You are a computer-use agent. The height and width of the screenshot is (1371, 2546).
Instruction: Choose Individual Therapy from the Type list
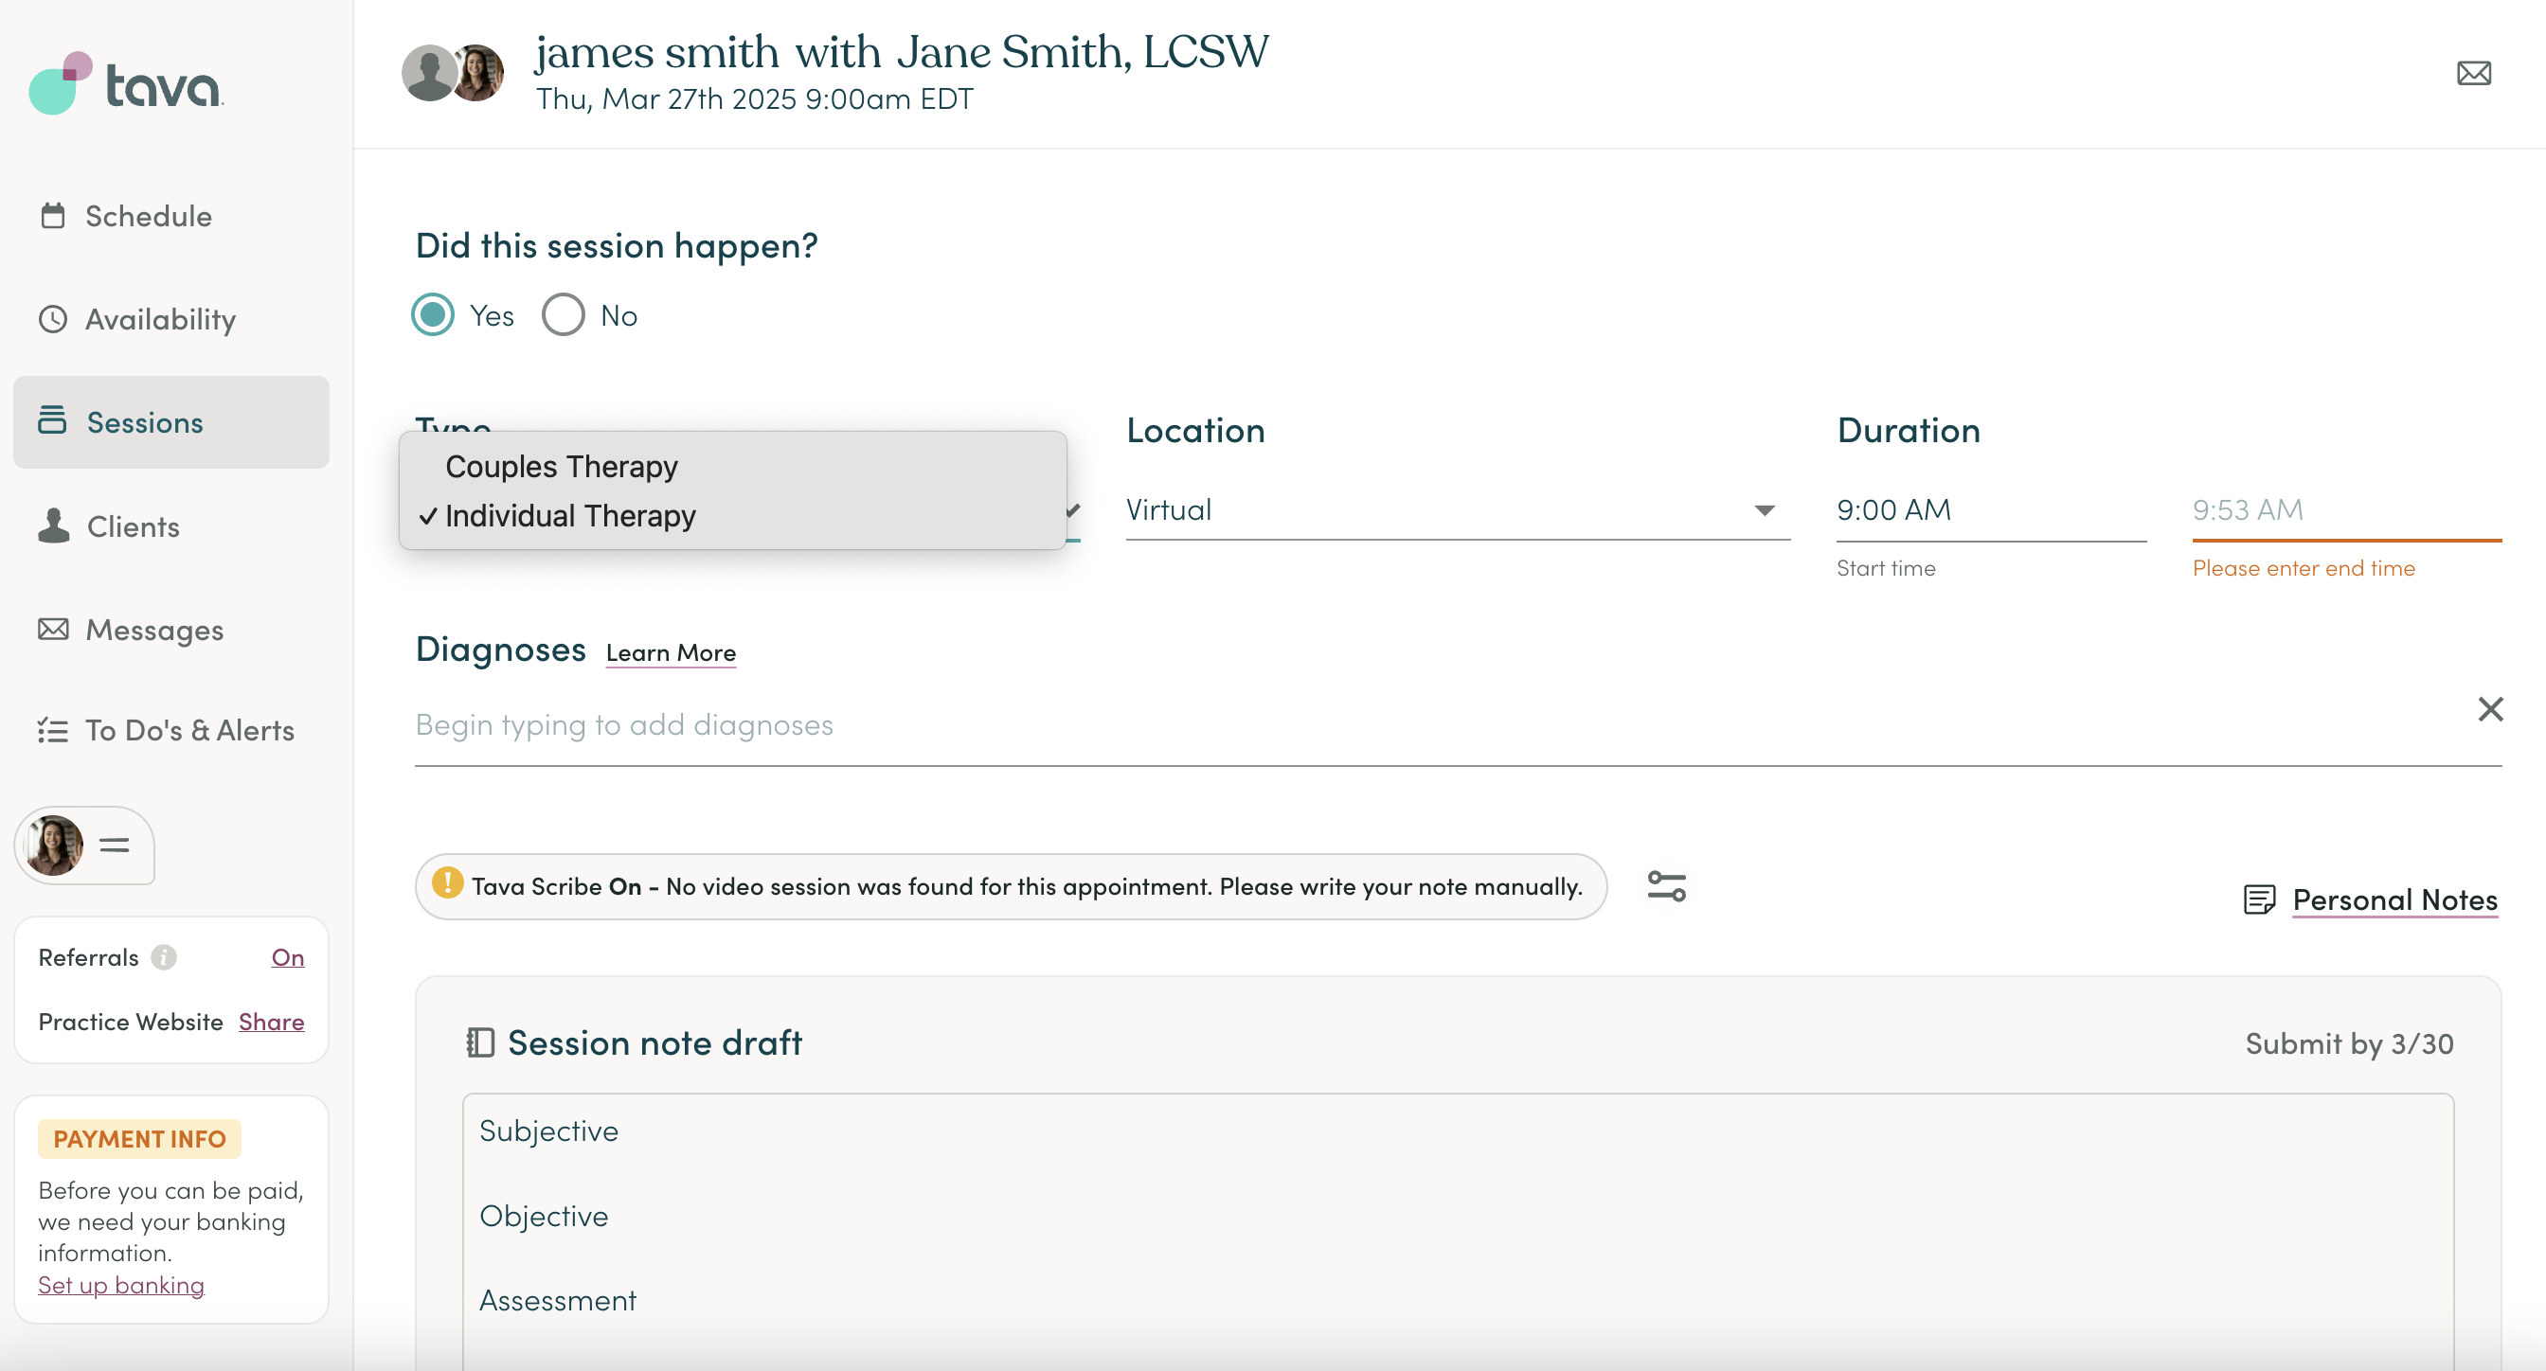pyautogui.click(x=732, y=516)
